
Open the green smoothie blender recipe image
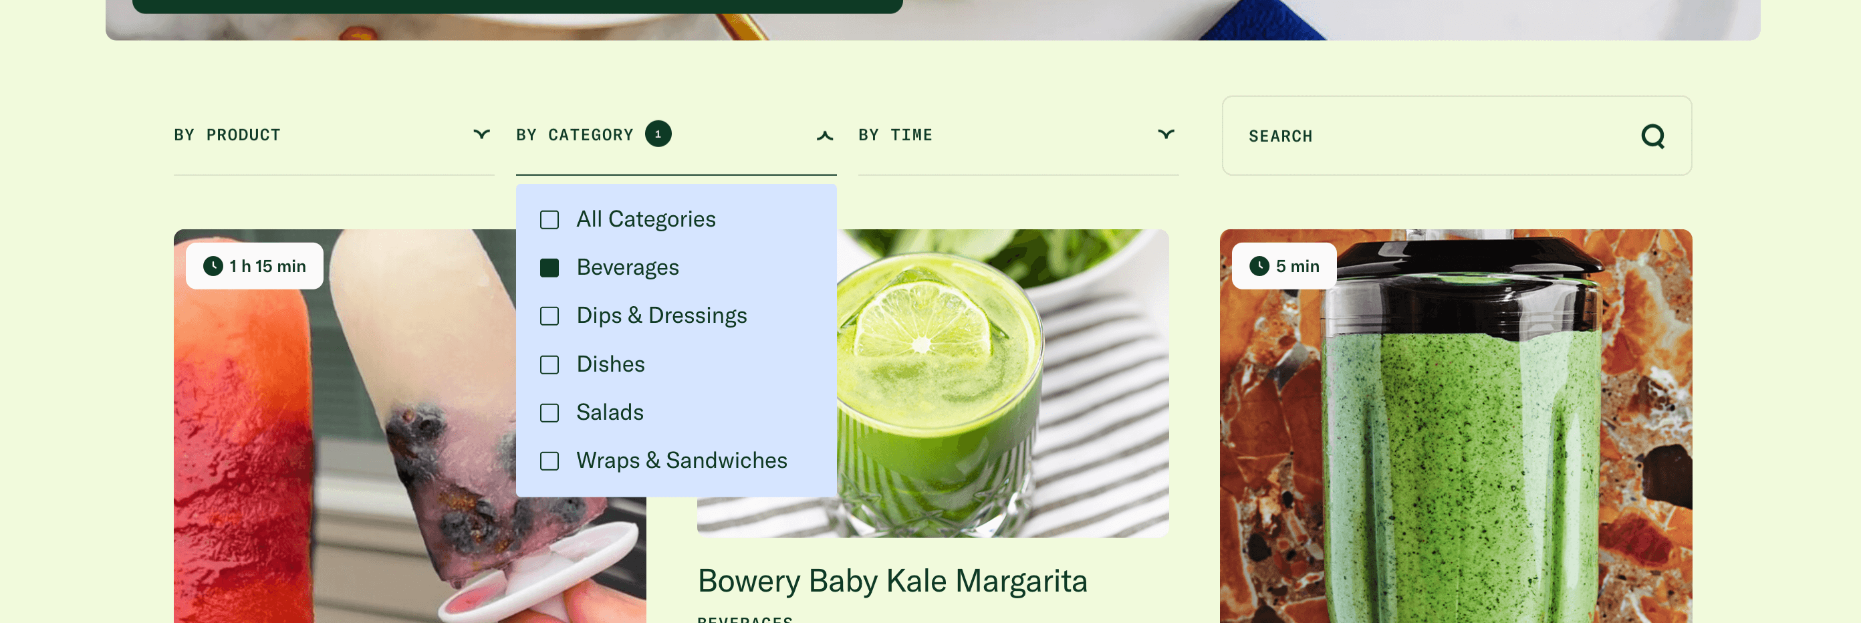pos(1455,448)
